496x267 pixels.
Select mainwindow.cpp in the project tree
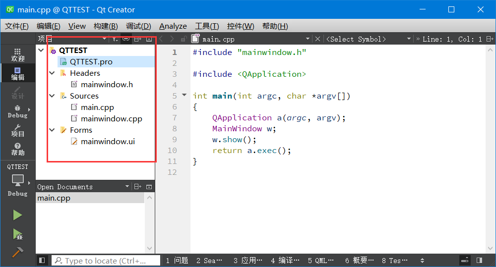pos(111,118)
